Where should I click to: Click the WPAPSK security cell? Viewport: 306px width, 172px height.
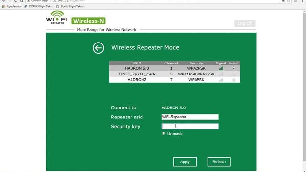pos(197,80)
